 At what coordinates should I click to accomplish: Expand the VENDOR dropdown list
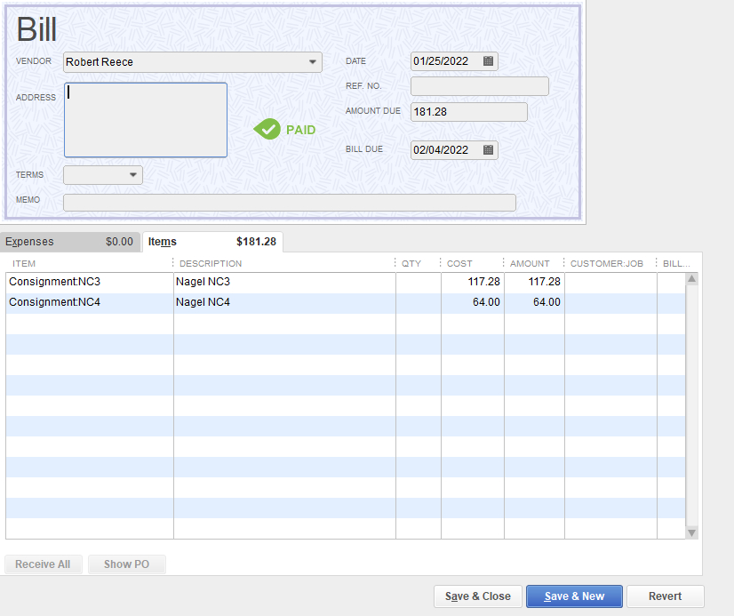(313, 62)
